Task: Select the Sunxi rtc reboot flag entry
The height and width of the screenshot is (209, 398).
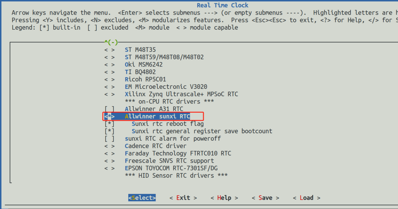Action: (x=168, y=124)
